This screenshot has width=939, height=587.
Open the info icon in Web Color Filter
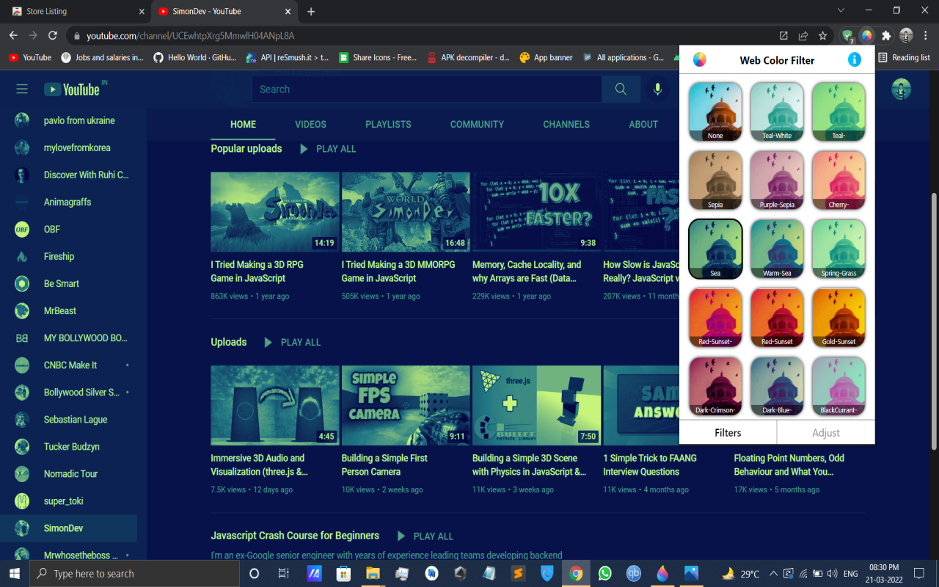coord(855,60)
